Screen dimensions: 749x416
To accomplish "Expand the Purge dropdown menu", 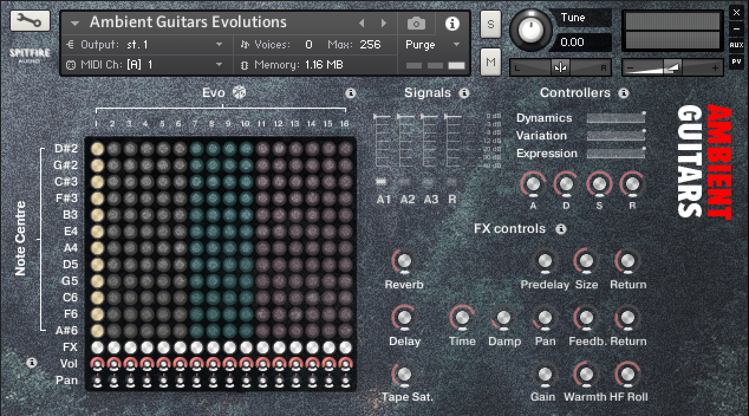I will click(456, 45).
